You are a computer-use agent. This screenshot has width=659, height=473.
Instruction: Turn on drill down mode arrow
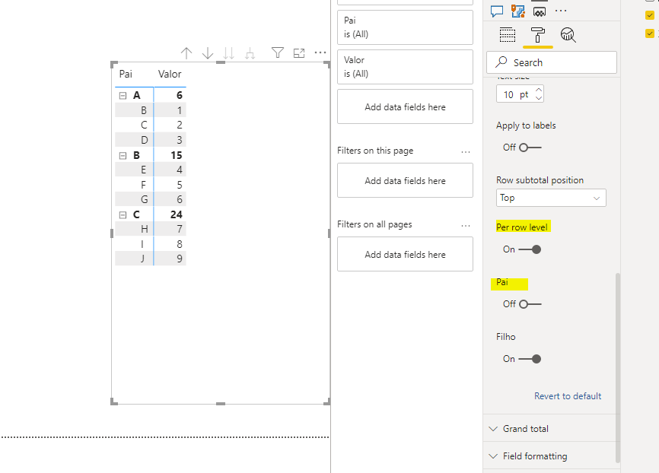(x=208, y=53)
